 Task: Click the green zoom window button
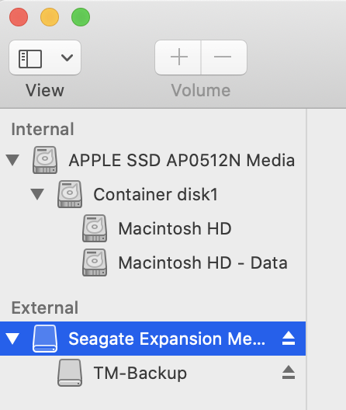pos(81,17)
